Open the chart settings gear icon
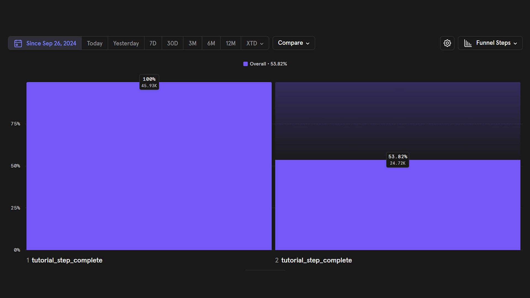The height and width of the screenshot is (298, 530). 447,43
